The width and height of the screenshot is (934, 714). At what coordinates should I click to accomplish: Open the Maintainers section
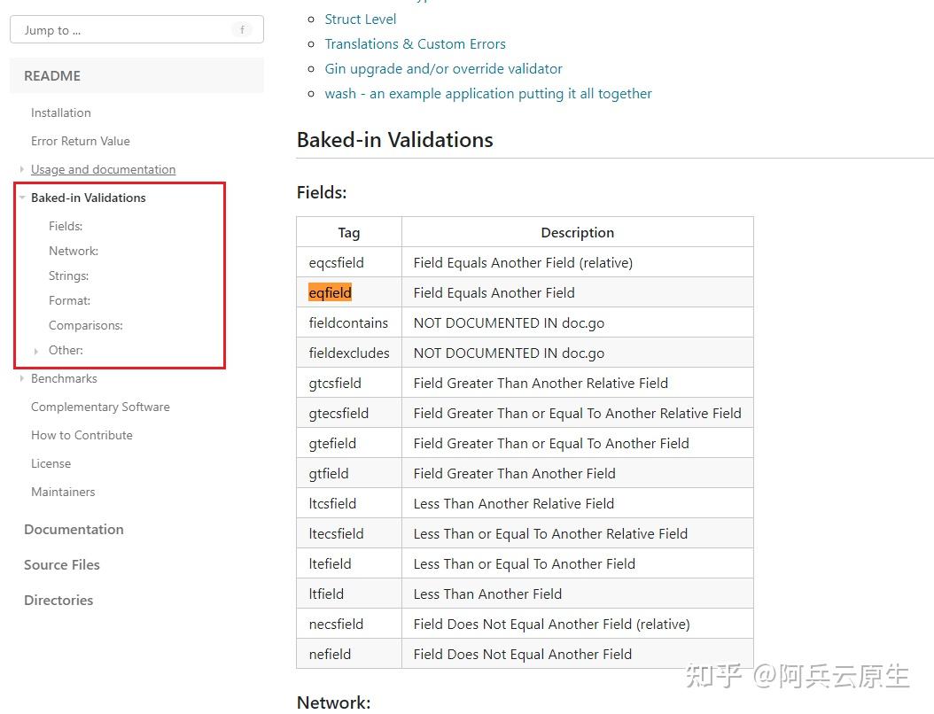point(62,492)
